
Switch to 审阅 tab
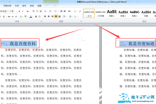(x=32, y=6)
